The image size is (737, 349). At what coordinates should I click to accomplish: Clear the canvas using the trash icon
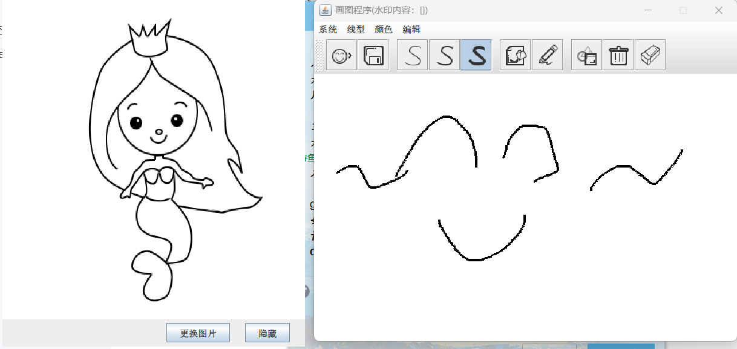tap(618, 55)
